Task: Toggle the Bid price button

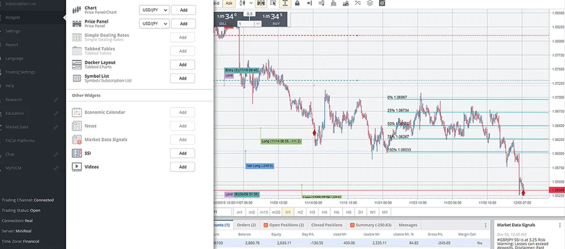Action: 217,3
